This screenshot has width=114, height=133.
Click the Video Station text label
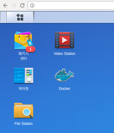(65, 54)
